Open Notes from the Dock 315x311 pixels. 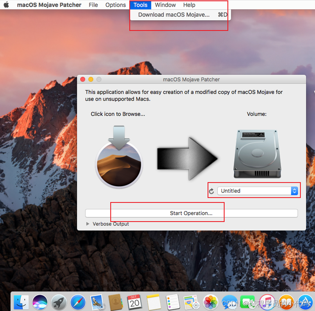coord(154,302)
